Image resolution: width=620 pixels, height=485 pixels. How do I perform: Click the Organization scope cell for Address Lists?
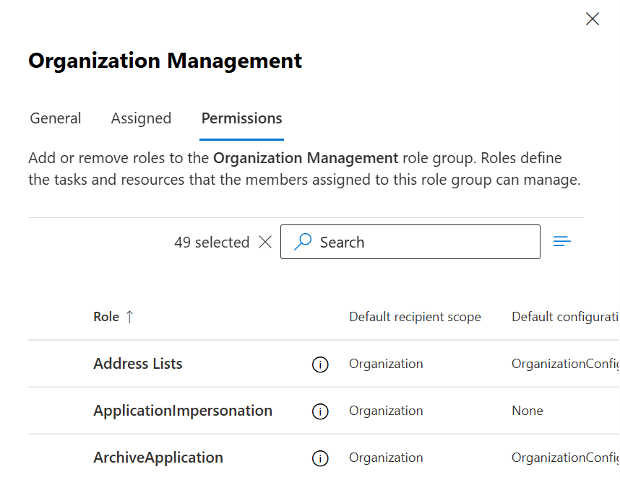click(x=386, y=364)
